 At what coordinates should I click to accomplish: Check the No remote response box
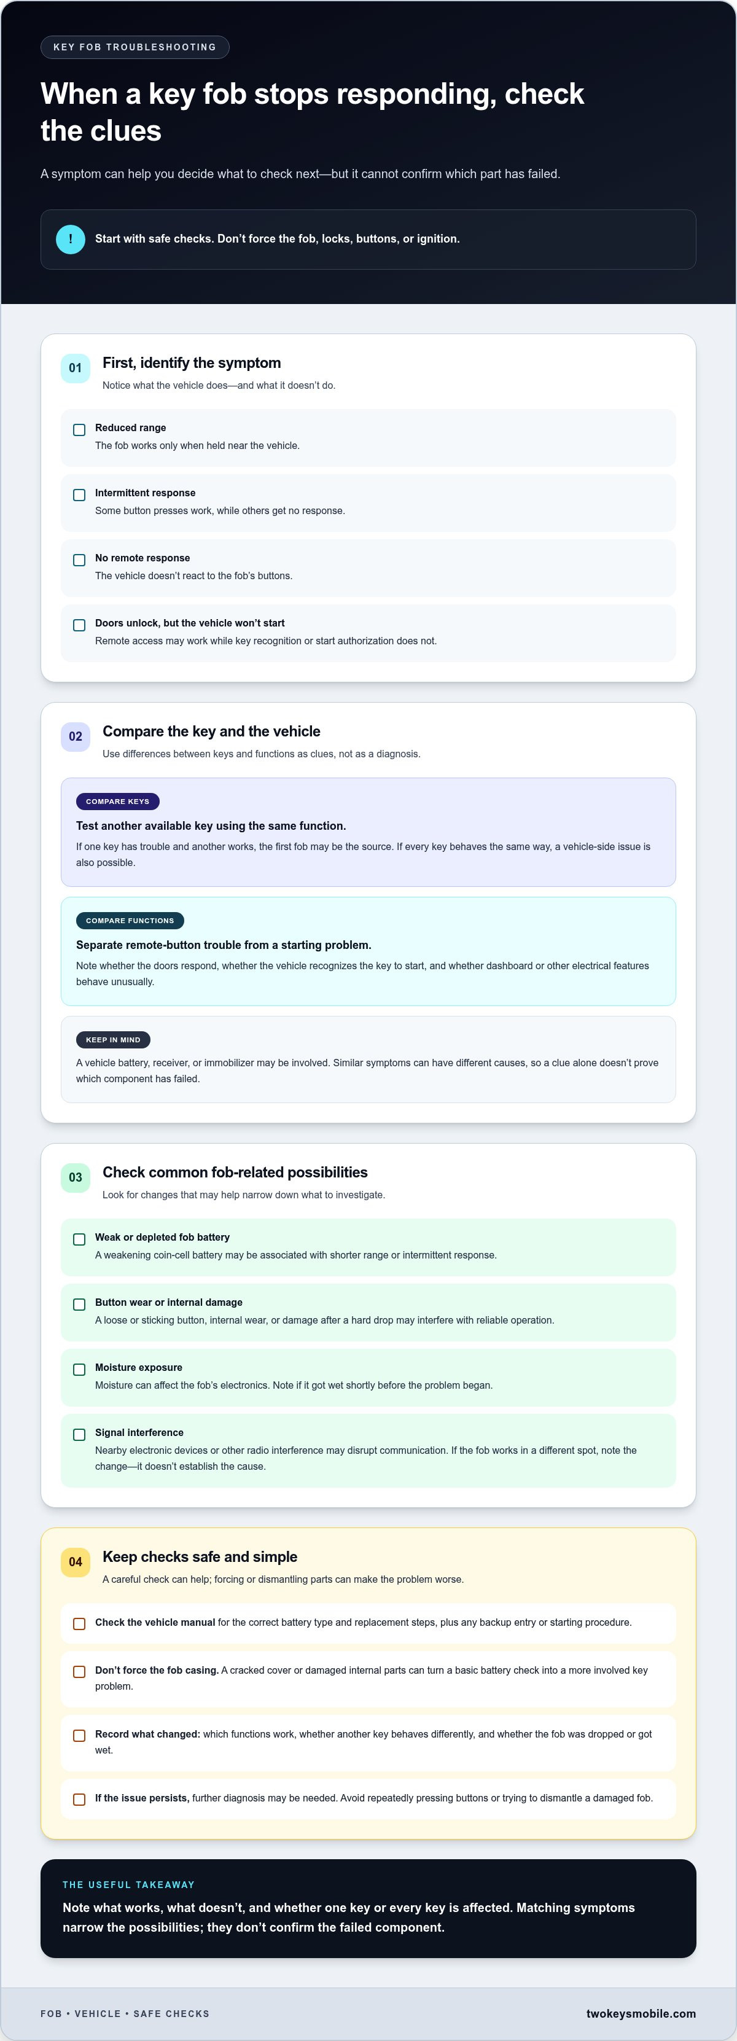(x=79, y=560)
